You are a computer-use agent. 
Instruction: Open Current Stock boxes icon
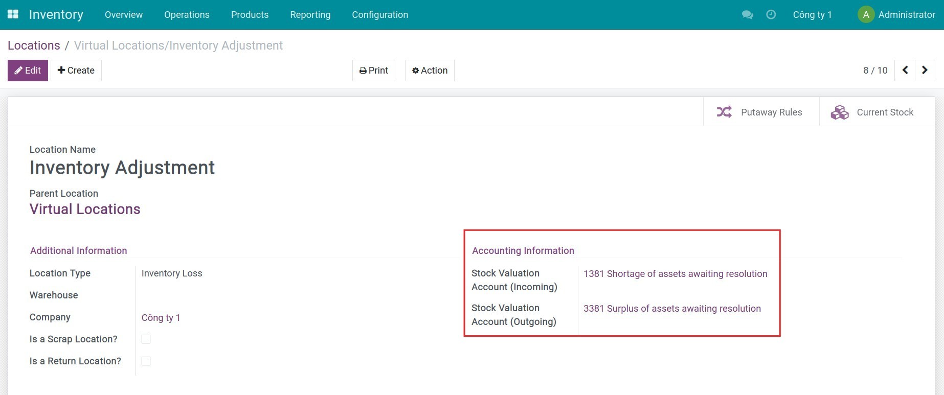tap(839, 112)
